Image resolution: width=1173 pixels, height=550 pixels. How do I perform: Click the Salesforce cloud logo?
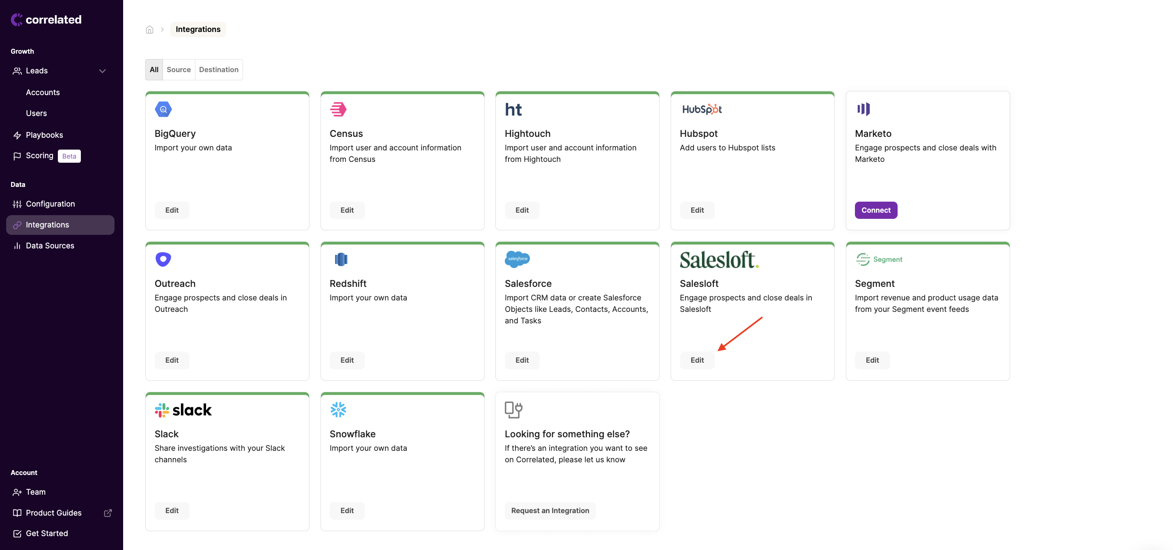tap(517, 259)
